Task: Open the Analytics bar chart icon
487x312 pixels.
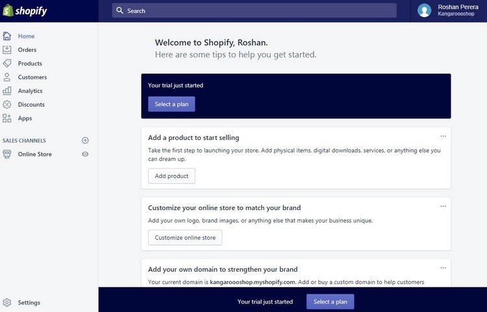Action: (x=7, y=91)
